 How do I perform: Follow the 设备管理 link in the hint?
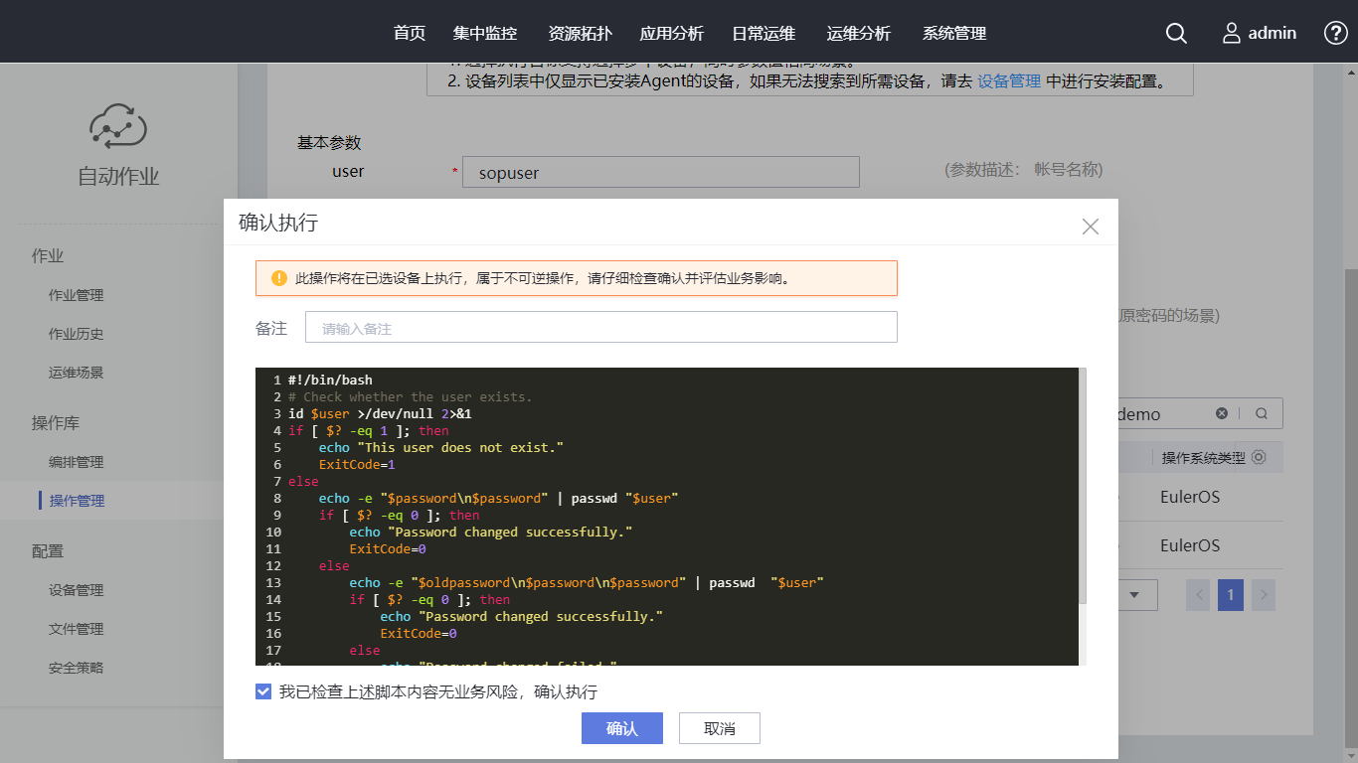1009,81
